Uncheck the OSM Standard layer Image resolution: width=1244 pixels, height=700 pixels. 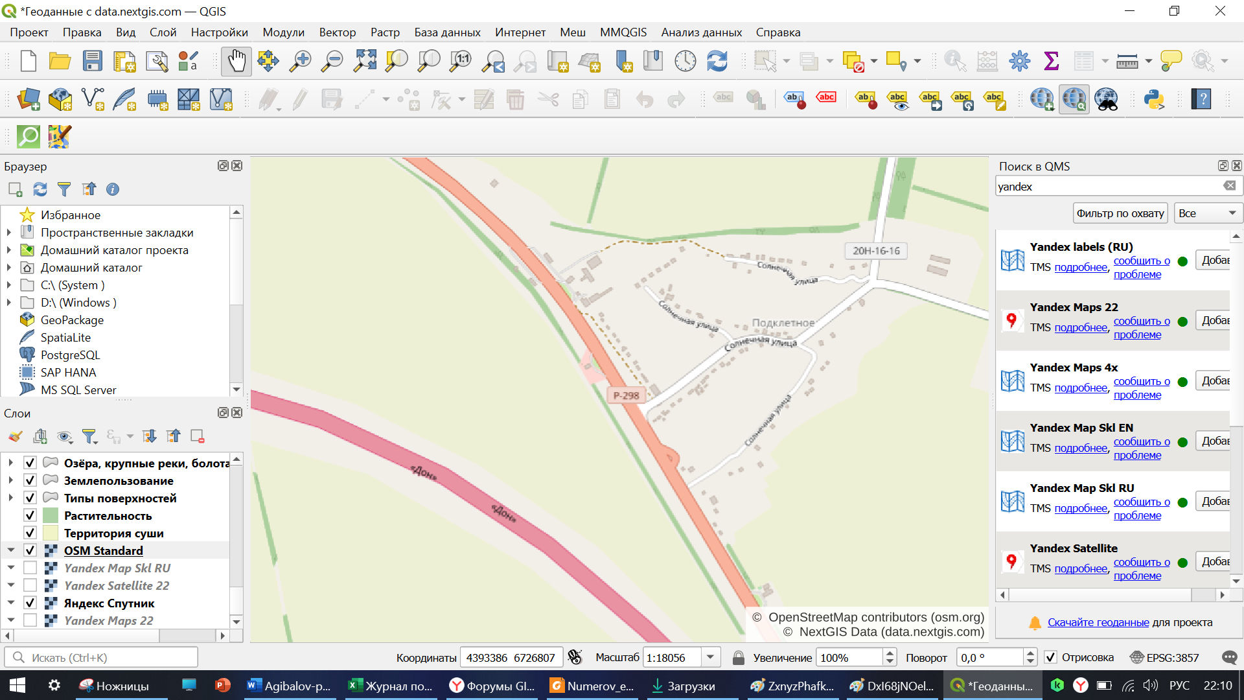coord(30,550)
